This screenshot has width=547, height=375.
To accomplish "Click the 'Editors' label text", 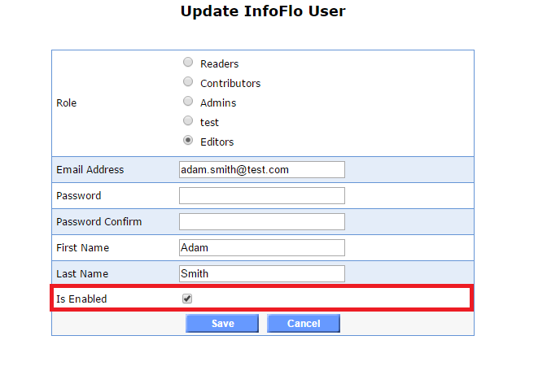I will pos(217,142).
